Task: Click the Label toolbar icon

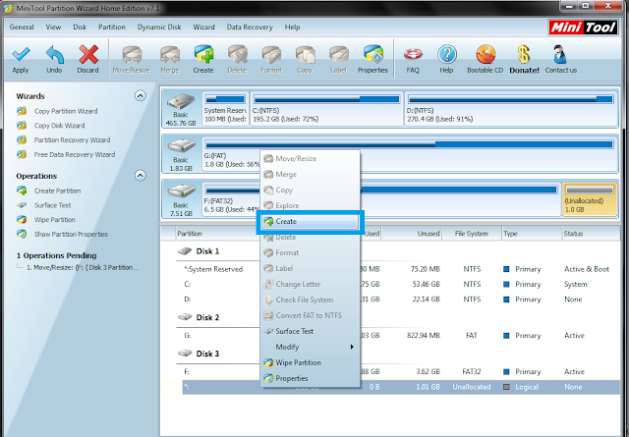Action: (x=338, y=55)
